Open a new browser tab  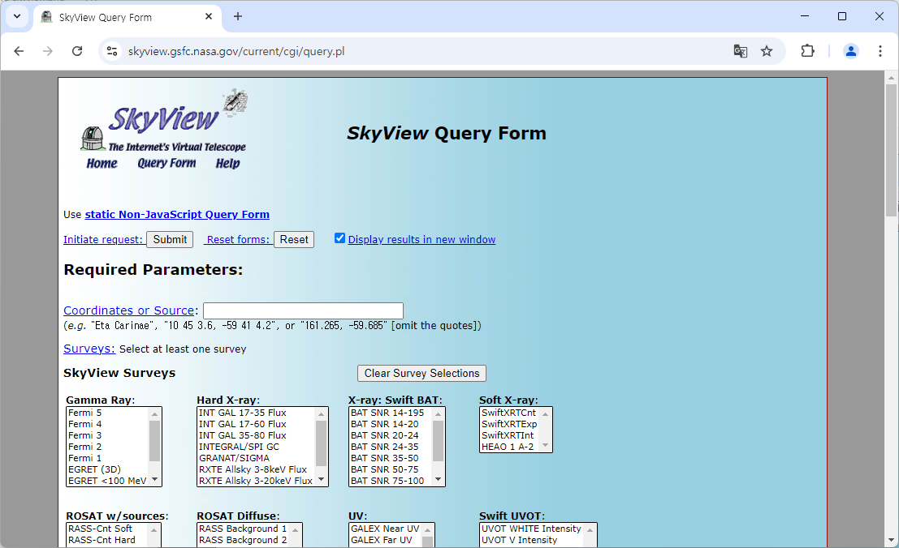click(x=238, y=16)
